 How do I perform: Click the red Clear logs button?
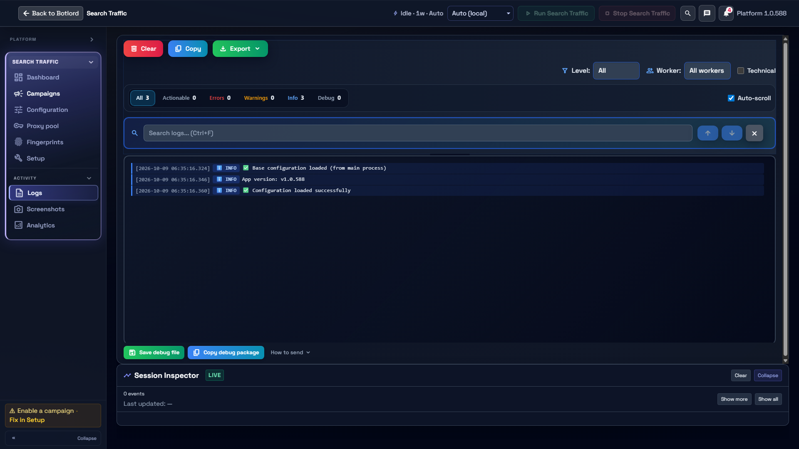143,49
